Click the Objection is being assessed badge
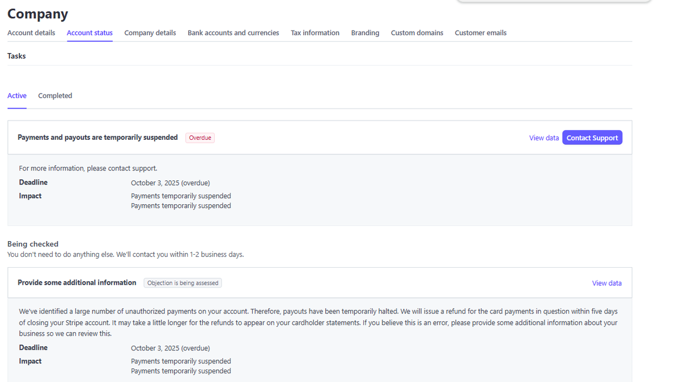Screen dimensions: 680x382 (x=182, y=283)
